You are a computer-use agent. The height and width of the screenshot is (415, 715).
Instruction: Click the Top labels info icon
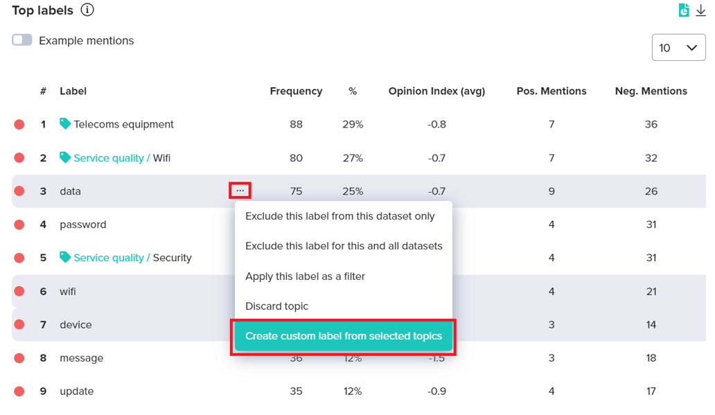click(x=87, y=10)
